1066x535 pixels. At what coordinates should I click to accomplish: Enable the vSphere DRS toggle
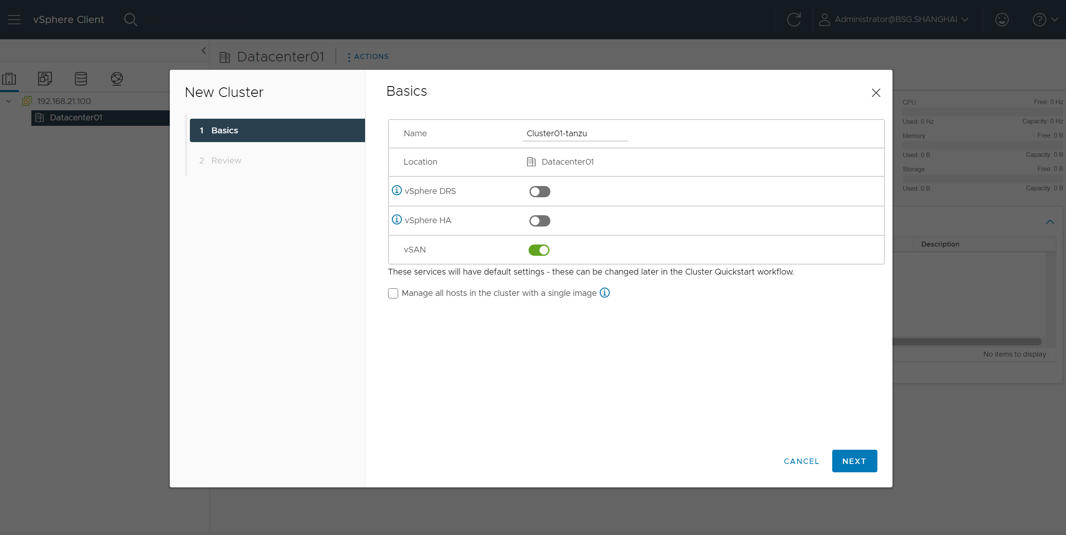pos(539,191)
